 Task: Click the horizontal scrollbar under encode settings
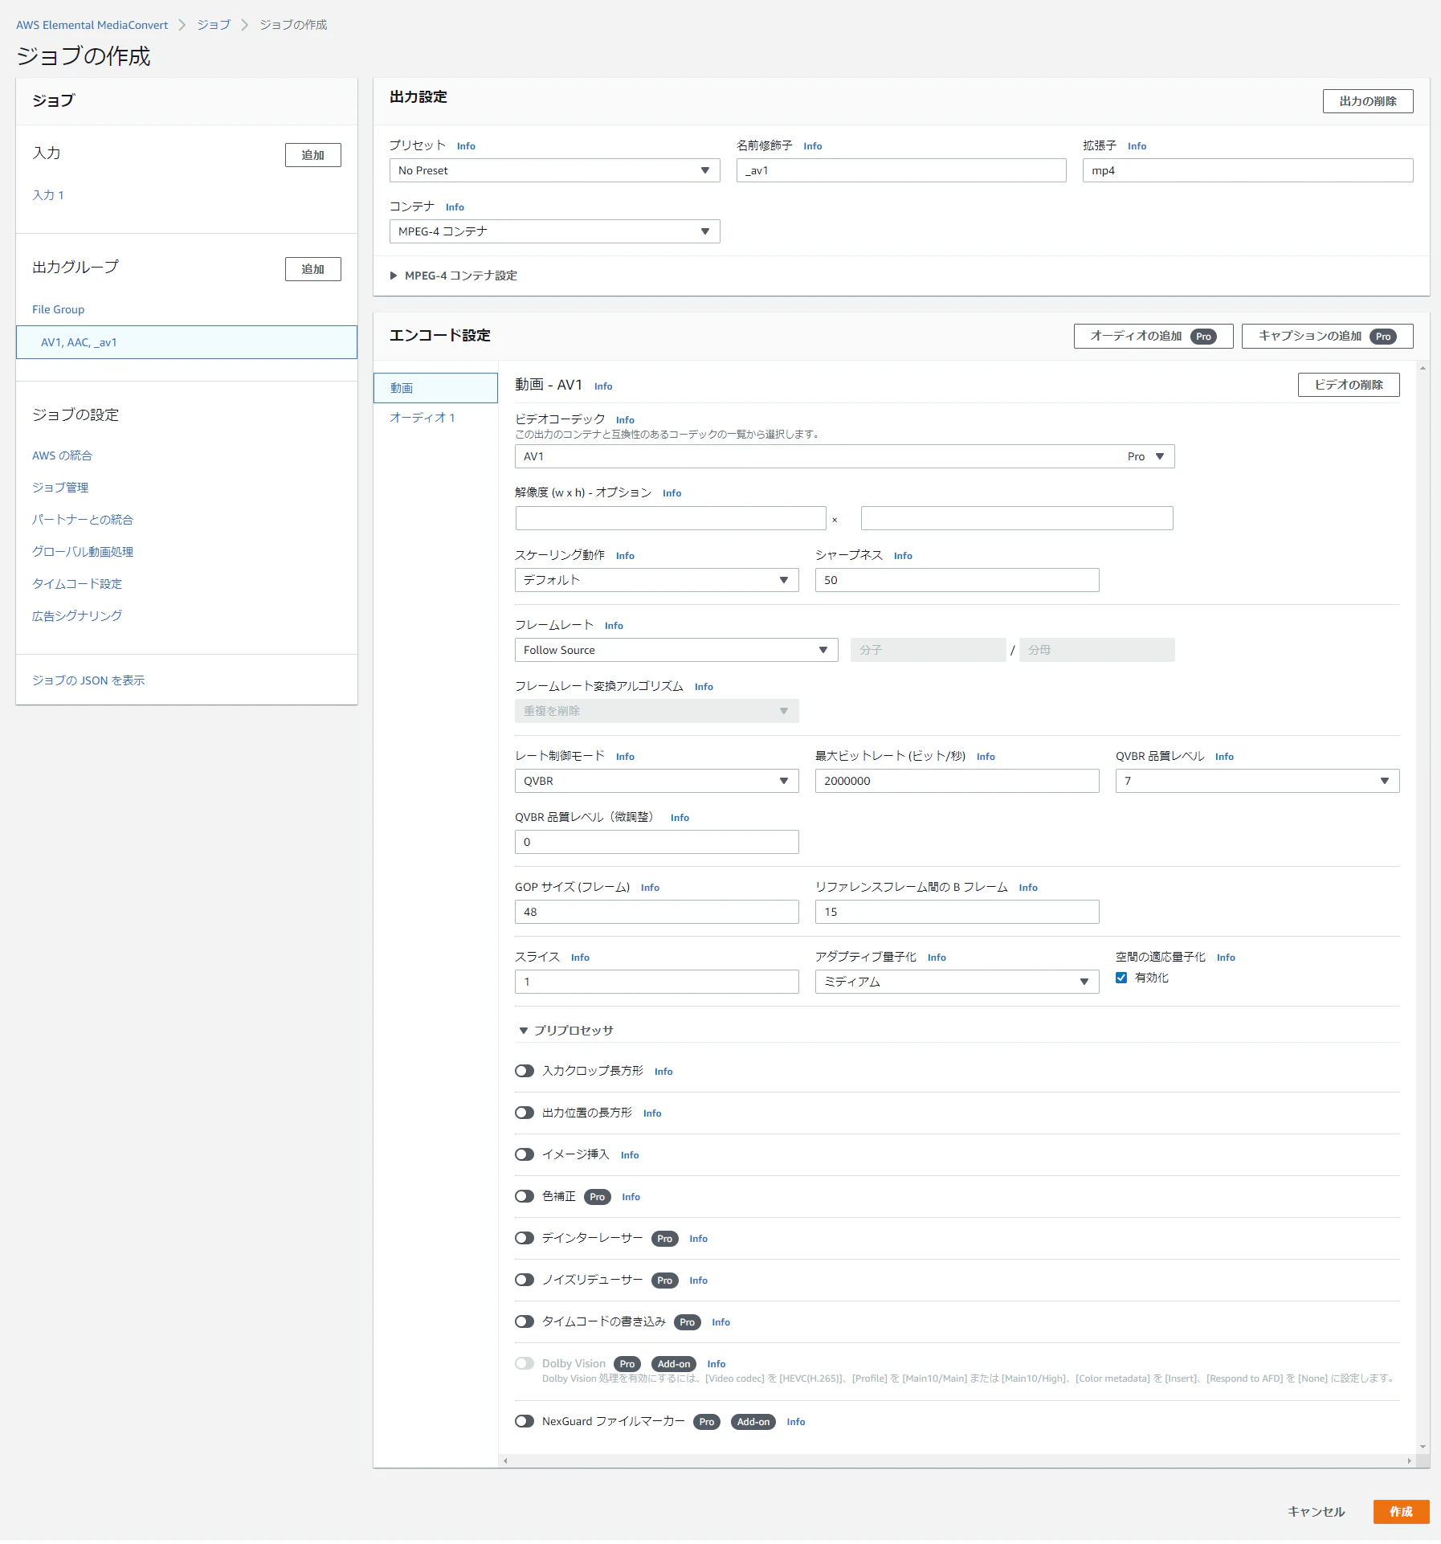coord(956,1461)
